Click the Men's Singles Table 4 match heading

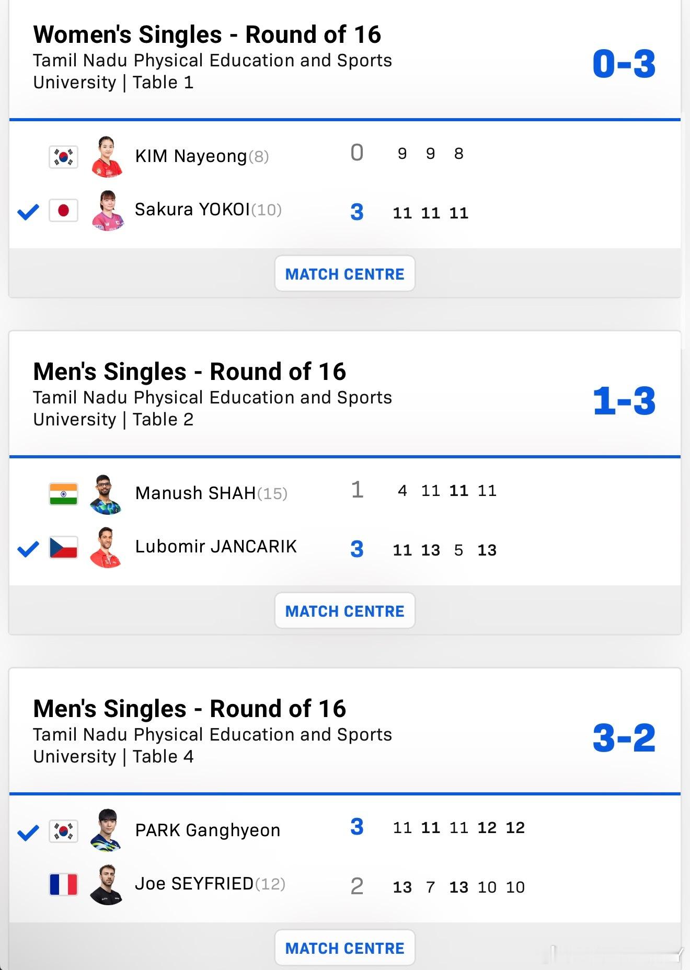pos(189,709)
